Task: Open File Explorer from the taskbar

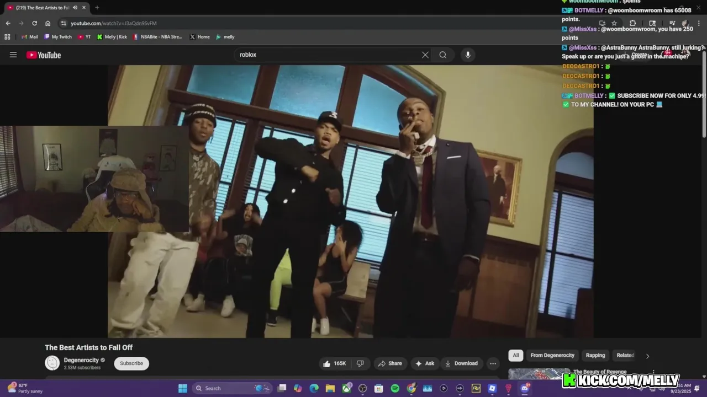Action: pos(330,388)
